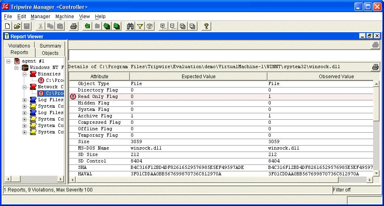The image size is (384, 206).
Task: Click the right arrow of the details table horizontal scrollbar
Action: pyautogui.click(x=370, y=180)
